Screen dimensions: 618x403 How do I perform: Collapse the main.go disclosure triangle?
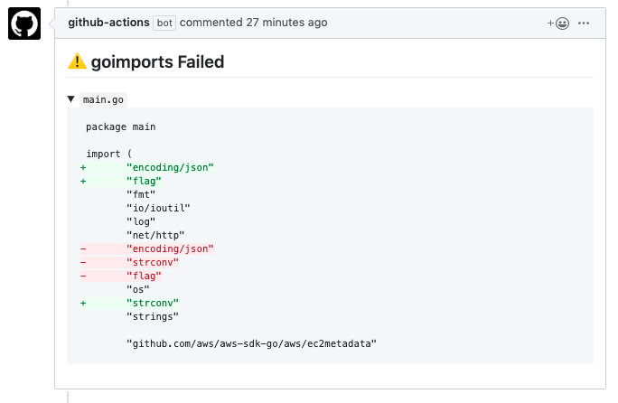[x=72, y=99]
